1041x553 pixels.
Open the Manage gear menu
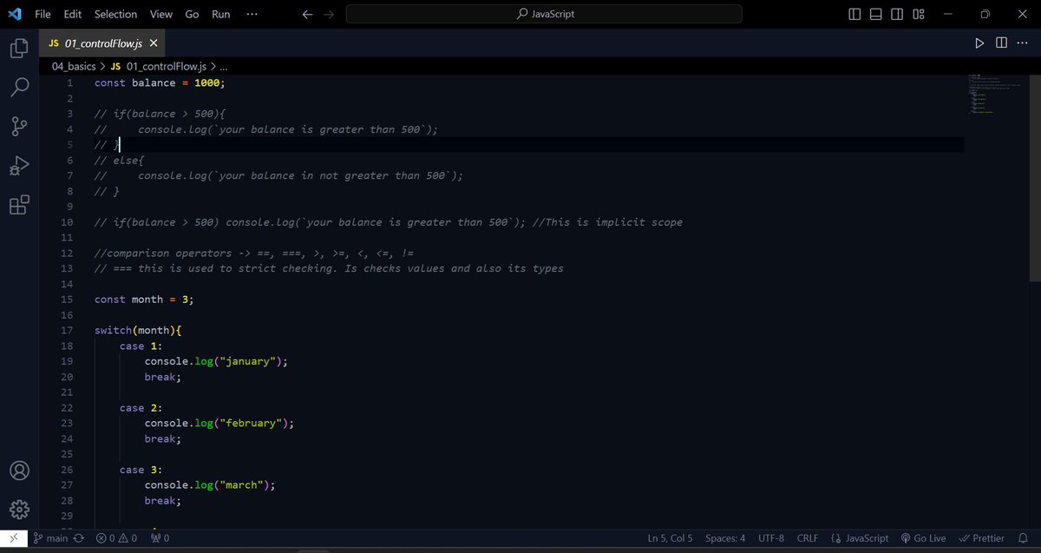(19, 510)
